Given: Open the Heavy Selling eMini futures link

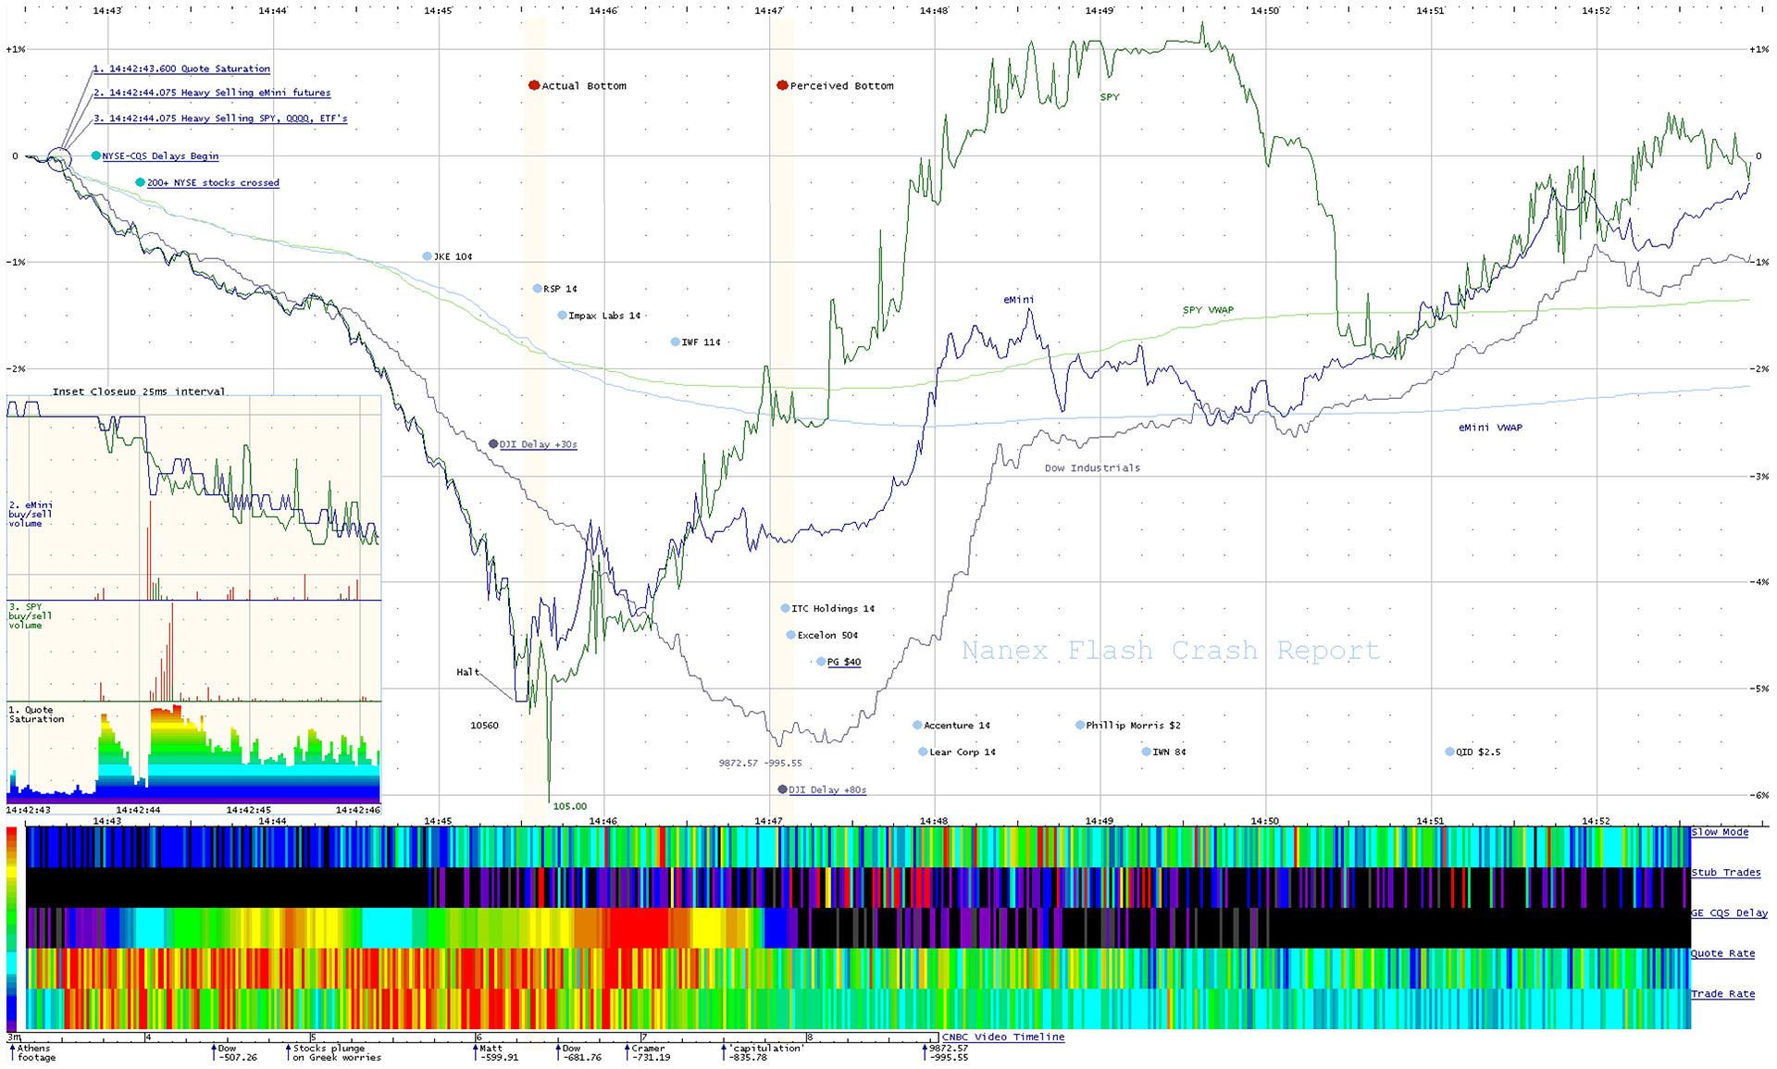Looking at the screenshot, I should [213, 93].
